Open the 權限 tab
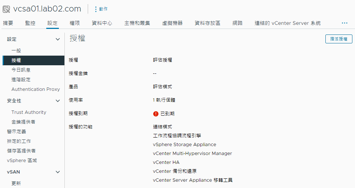Screen dimensions: 355x188 pos(75,23)
